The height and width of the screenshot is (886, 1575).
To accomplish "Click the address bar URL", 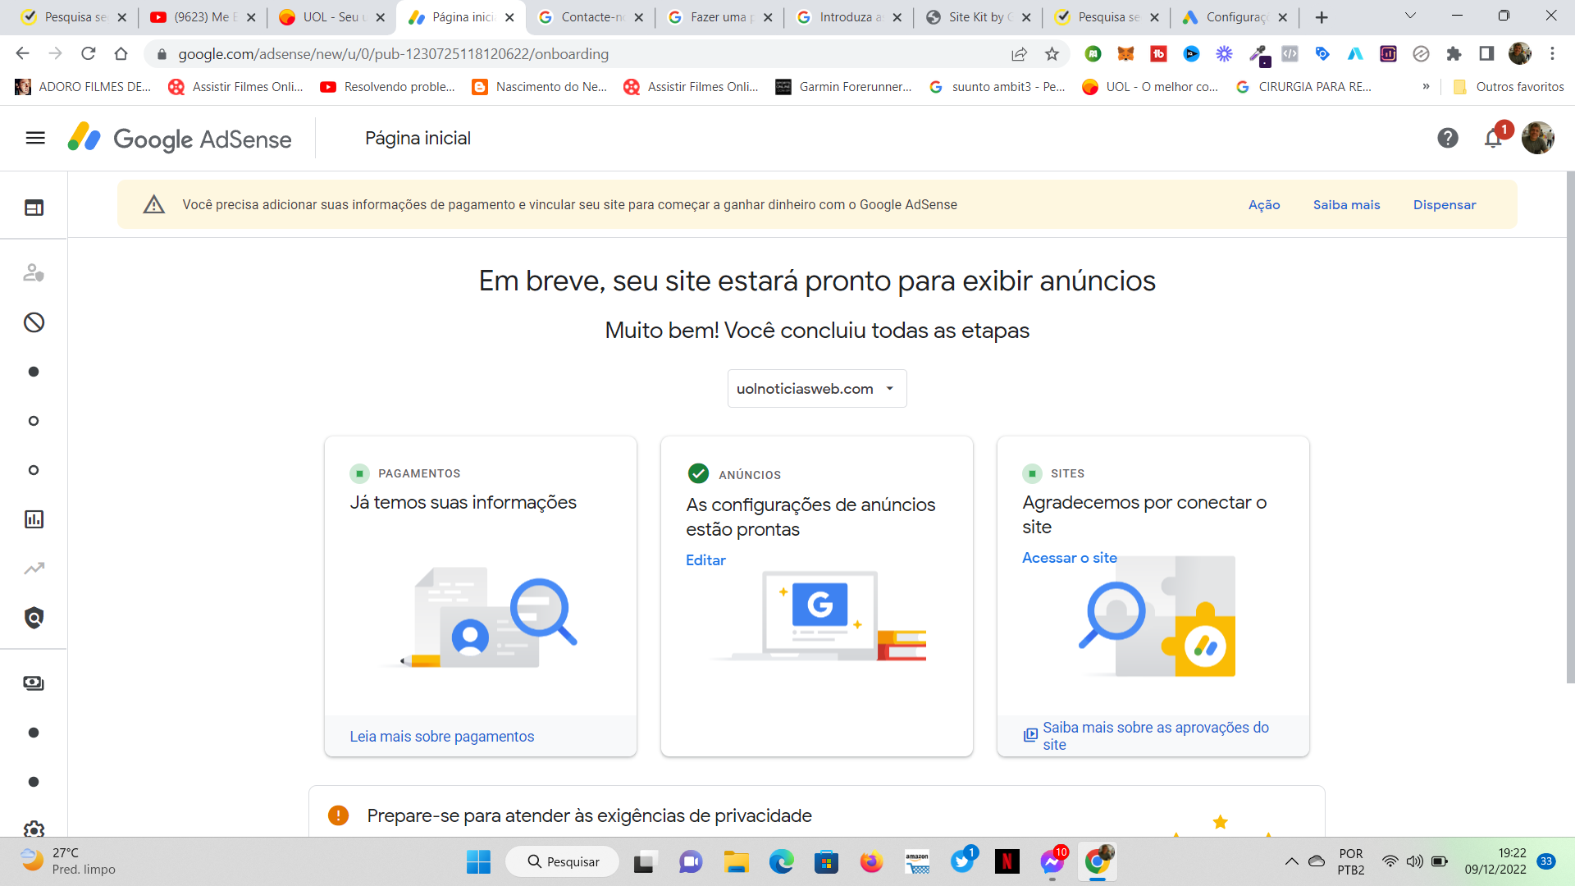I will point(393,54).
